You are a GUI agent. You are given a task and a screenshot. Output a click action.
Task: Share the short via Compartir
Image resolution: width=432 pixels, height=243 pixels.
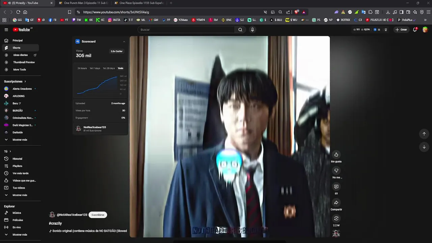point(336,203)
